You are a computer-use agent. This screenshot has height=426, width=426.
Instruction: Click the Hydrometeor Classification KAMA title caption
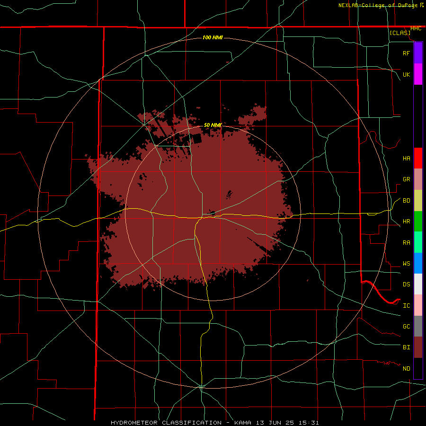pyautogui.click(x=214, y=423)
